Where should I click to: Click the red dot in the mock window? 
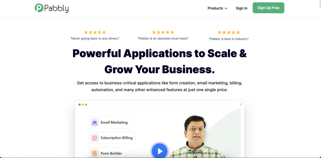pyautogui.click(x=80, y=104)
